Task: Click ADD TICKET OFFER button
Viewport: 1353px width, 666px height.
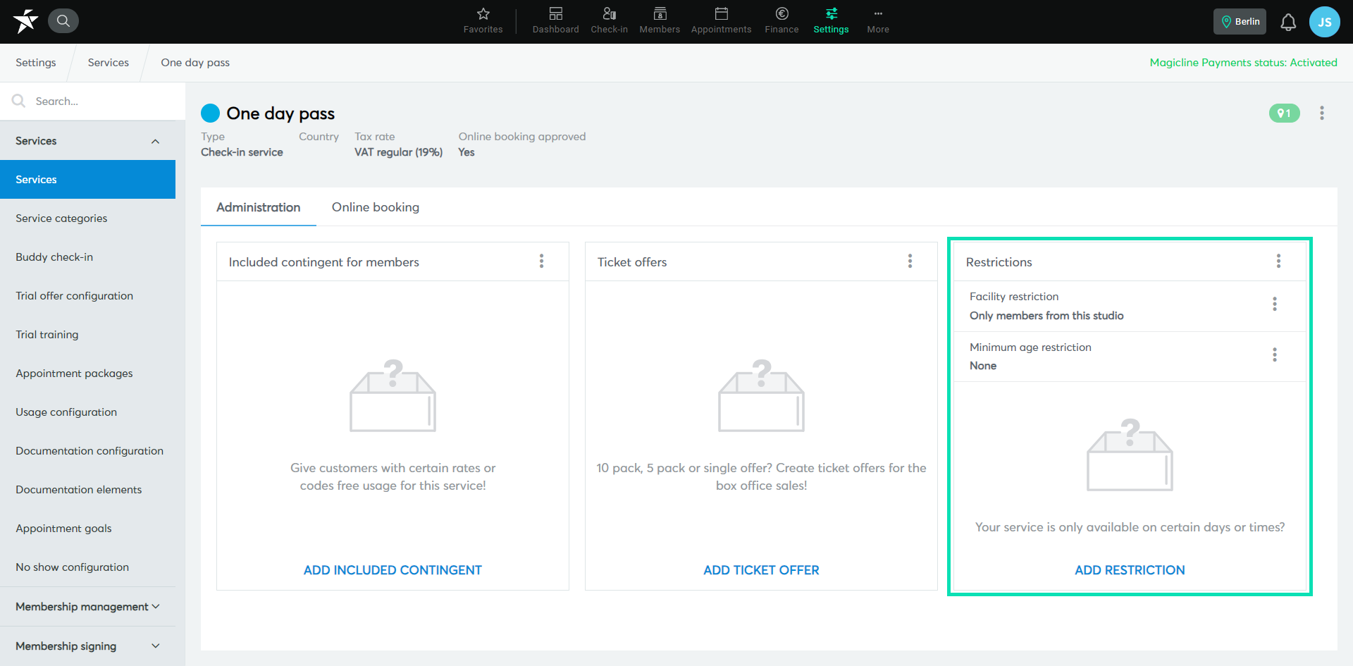Action: tap(761, 570)
